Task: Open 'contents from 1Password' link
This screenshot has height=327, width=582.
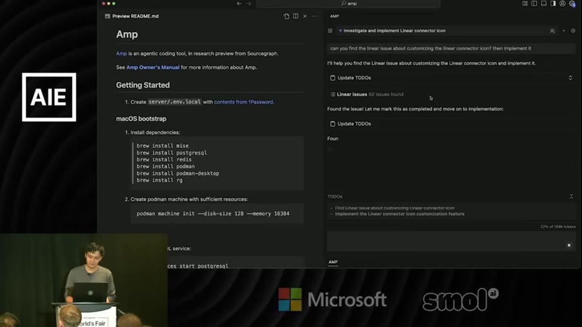Action: tap(244, 102)
